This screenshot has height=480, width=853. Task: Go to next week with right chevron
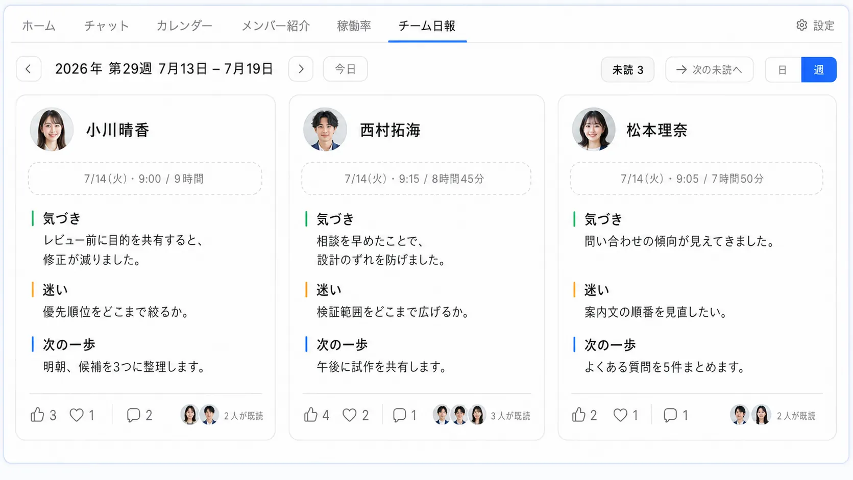301,69
